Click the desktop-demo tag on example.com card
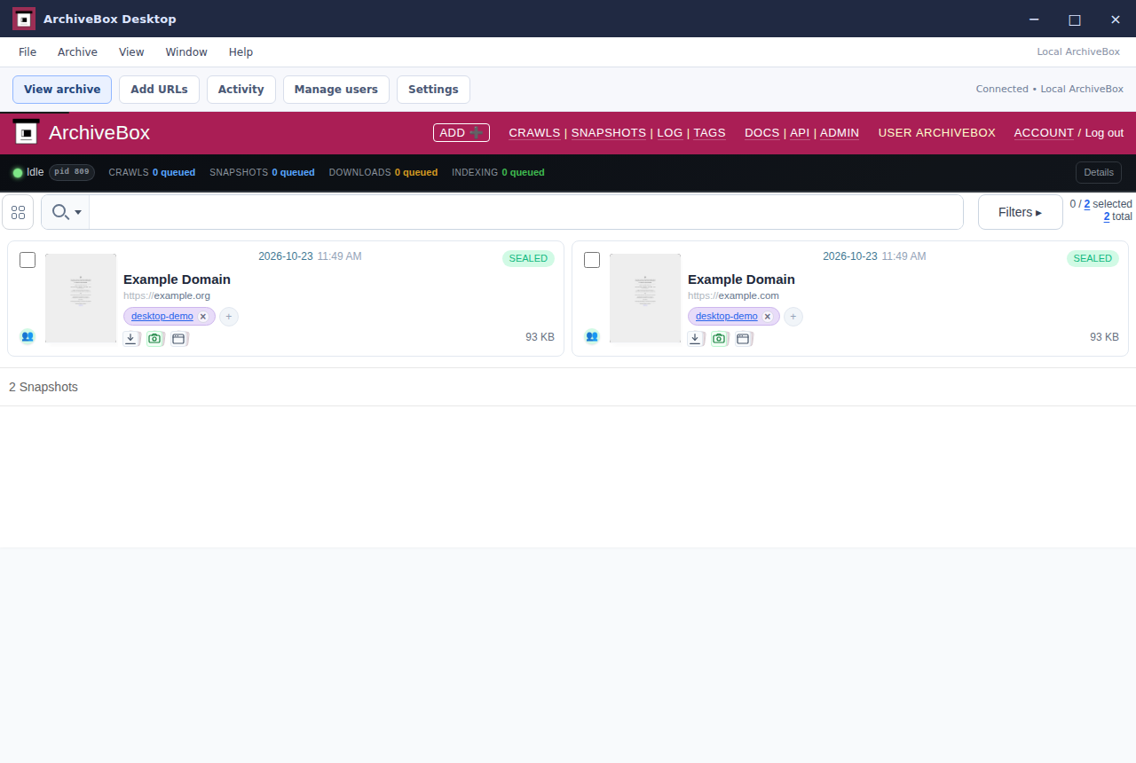Viewport: 1136px width, 763px height. (x=727, y=317)
